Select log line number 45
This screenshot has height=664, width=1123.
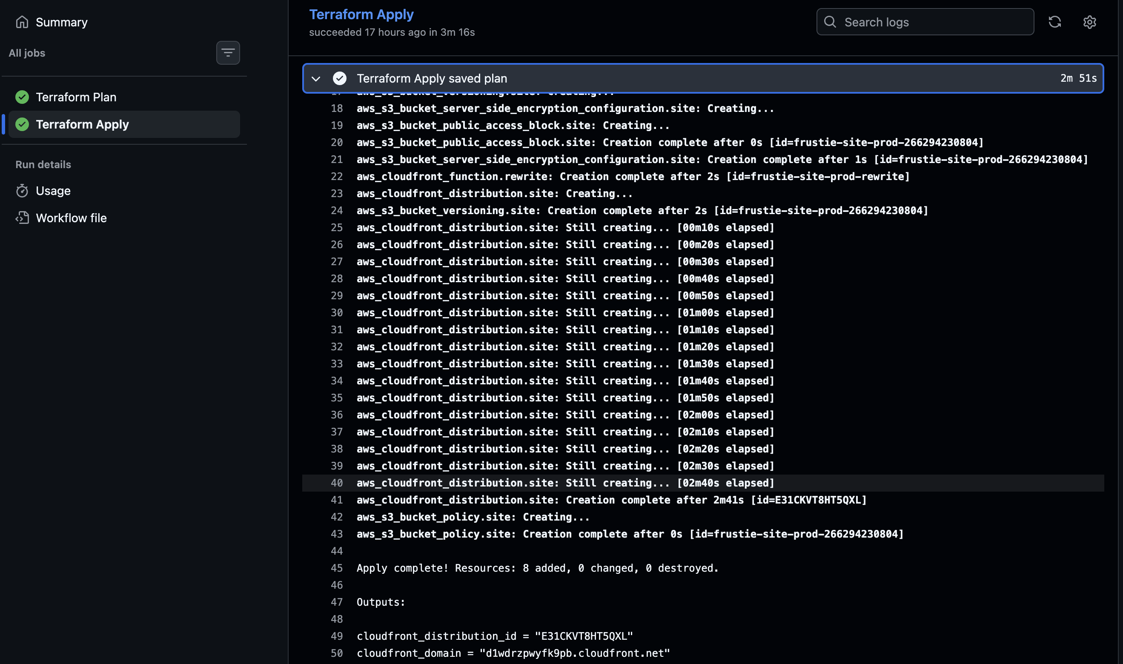[336, 568]
